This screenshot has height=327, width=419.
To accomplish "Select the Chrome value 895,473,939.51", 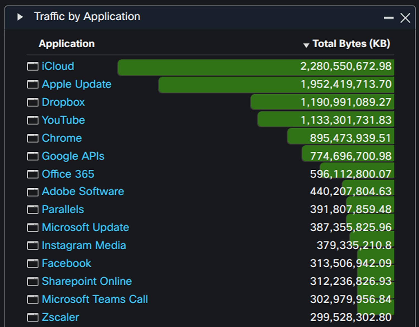I will 351,138.
